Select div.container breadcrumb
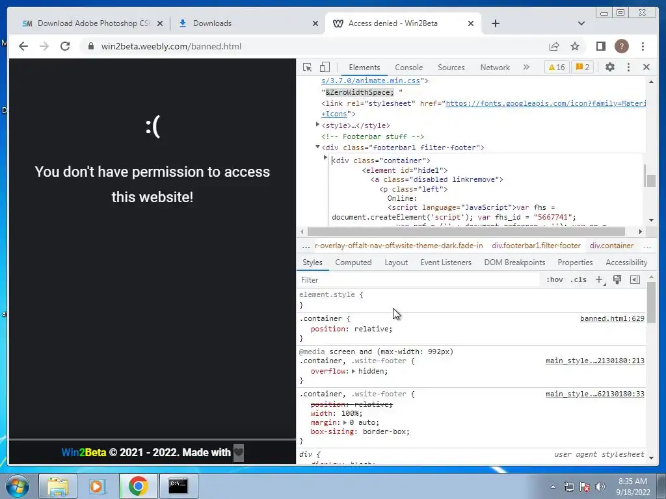Image resolution: width=666 pixels, height=499 pixels. pos(611,246)
